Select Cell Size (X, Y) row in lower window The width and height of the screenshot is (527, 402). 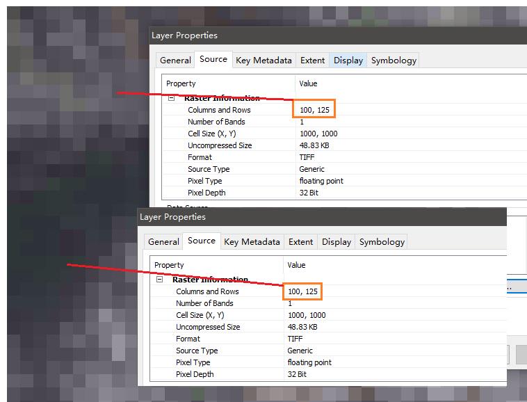pyautogui.click(x=328, y=315)
